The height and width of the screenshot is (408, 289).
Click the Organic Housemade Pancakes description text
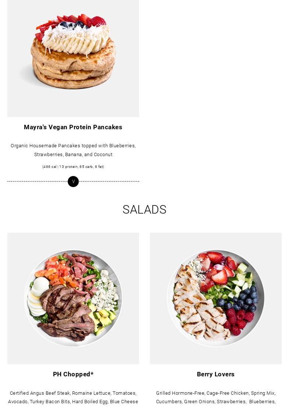(73, 150)
